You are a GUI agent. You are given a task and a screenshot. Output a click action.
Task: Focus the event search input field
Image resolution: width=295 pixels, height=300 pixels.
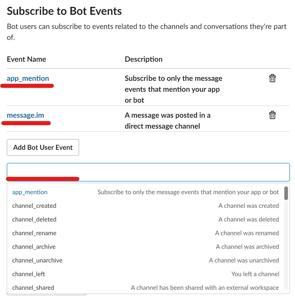click(148, 172)
